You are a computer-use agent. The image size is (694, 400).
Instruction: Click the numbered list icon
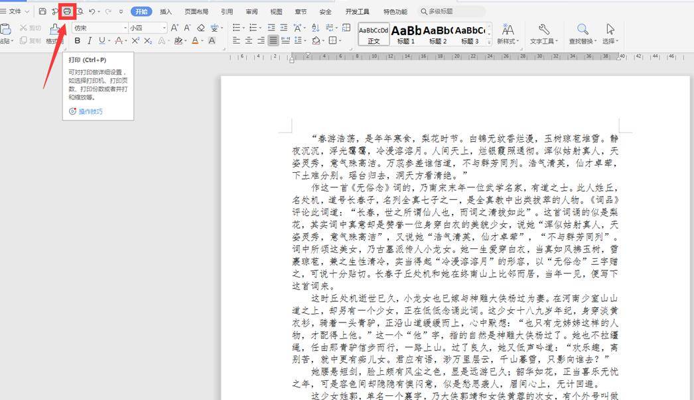253,28
